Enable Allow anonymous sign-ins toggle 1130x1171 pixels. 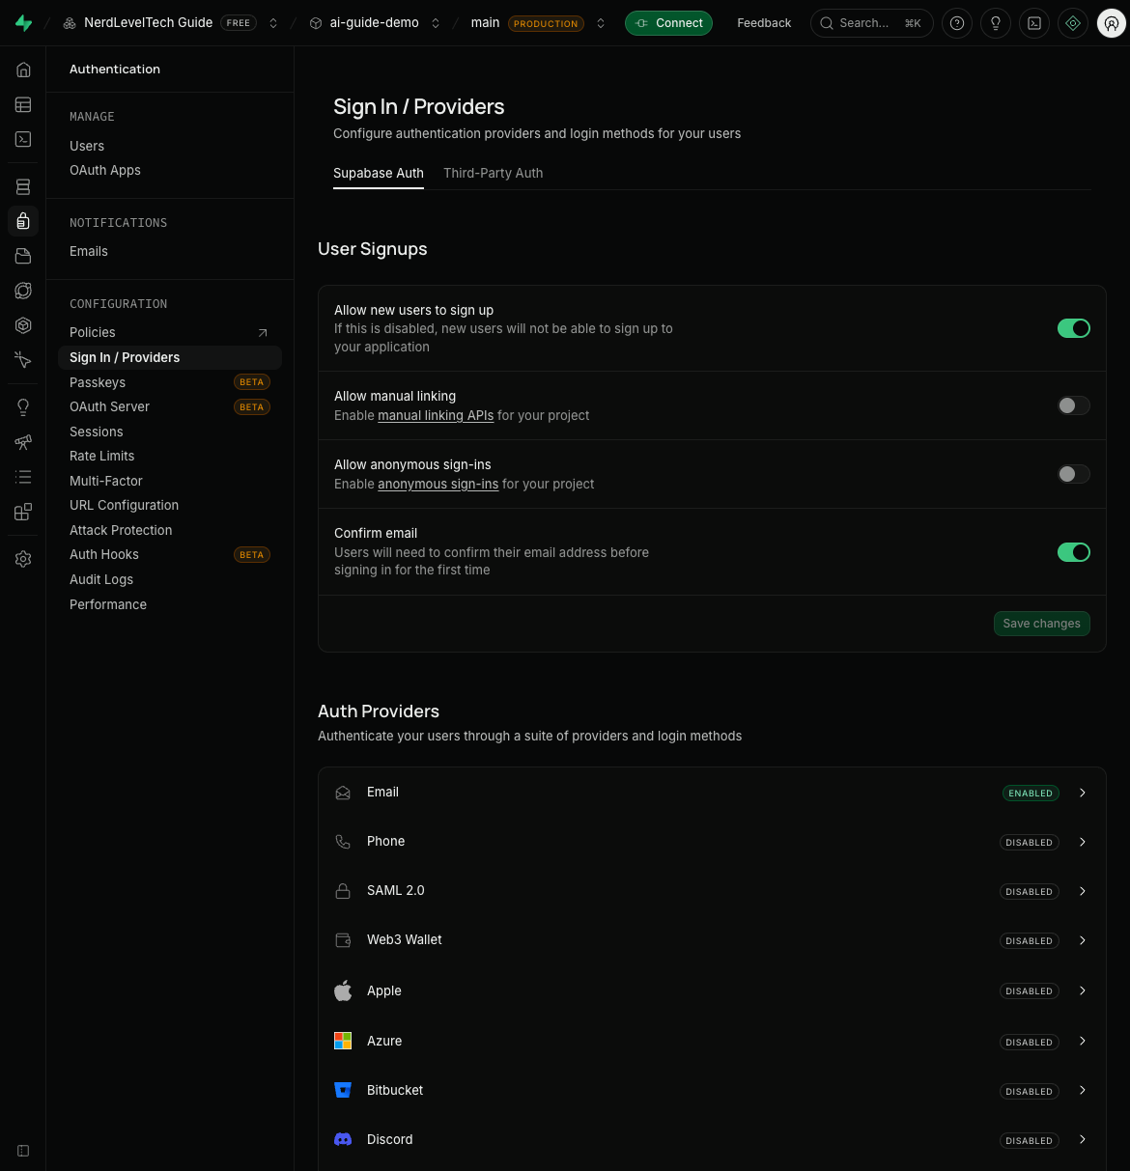tap(1074, 474)
